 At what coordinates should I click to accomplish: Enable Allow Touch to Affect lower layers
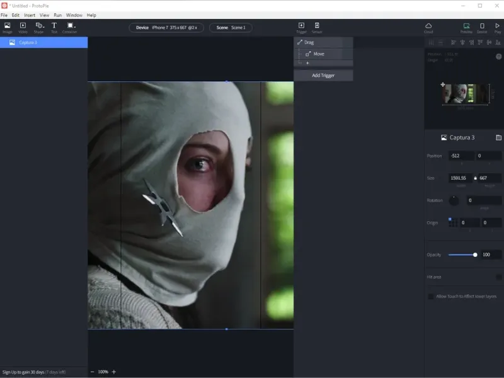click(x=431, y=296)
